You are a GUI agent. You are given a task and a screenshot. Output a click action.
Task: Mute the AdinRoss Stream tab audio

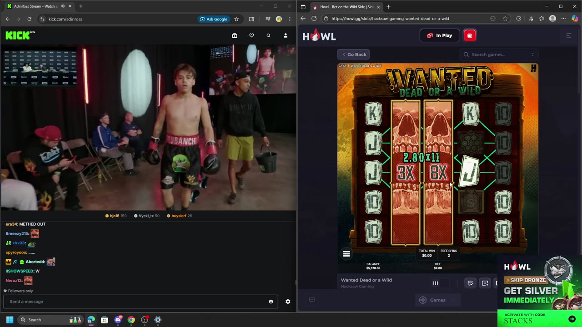[63, 6]
